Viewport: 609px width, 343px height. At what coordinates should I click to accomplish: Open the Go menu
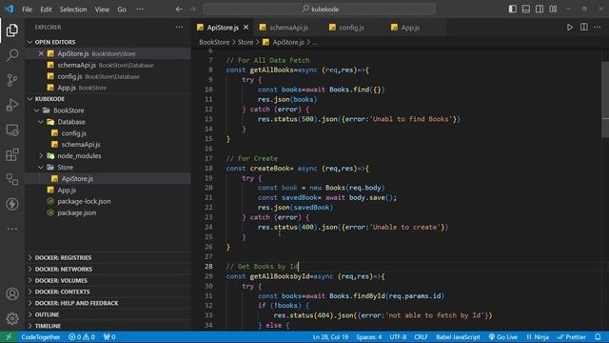[122, 10]
